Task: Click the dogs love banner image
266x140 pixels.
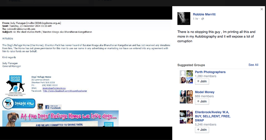Action: pos(61,118)
